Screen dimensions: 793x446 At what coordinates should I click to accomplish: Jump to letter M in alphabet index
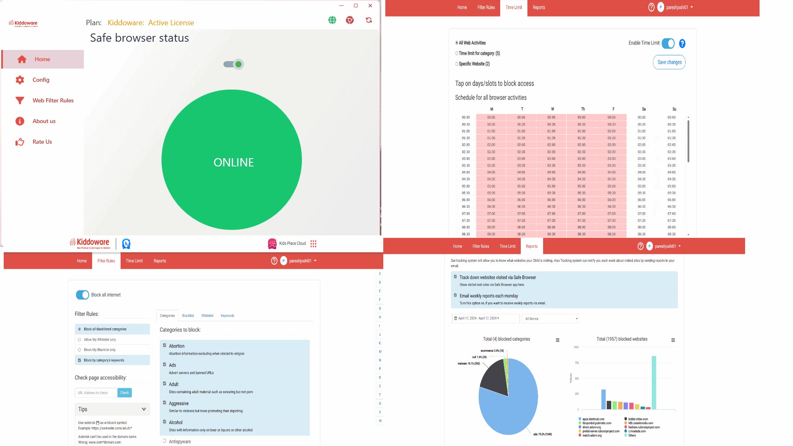[x=380, y=351]
